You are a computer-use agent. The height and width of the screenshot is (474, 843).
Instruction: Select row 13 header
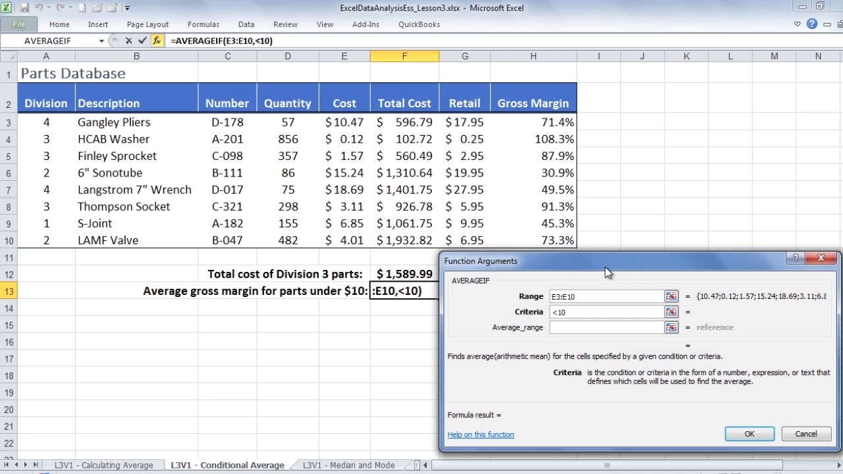point(9,291)
